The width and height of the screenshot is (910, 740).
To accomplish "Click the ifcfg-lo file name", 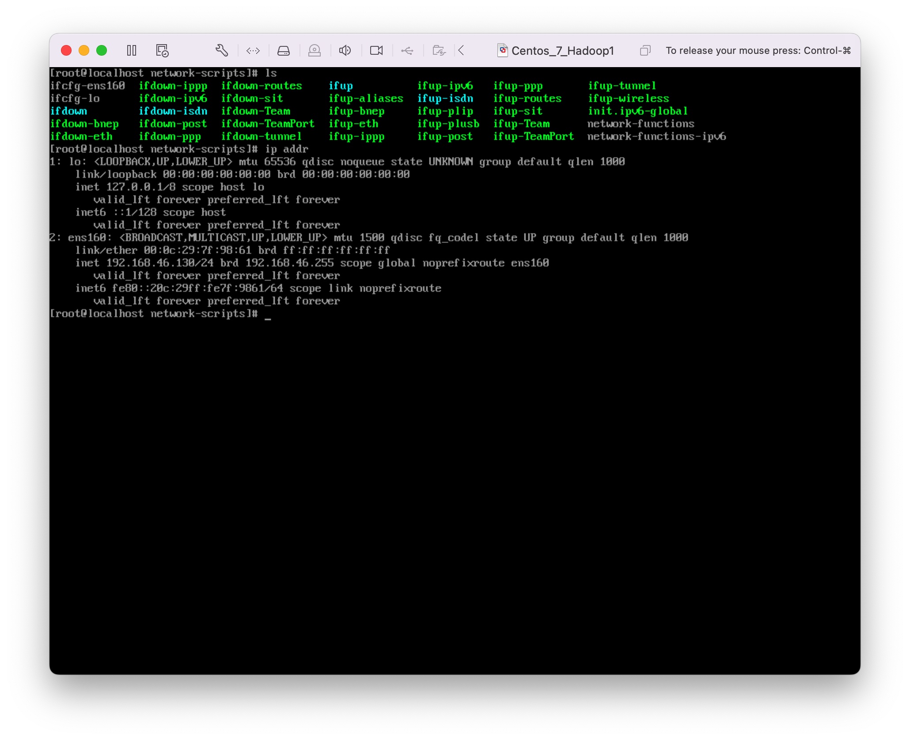I will [75, 98].
